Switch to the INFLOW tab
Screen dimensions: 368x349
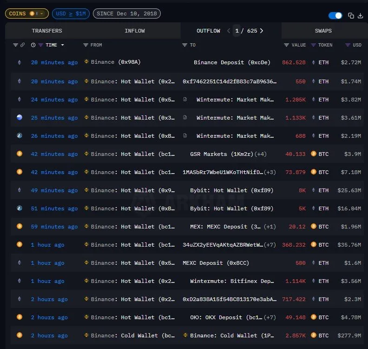pyautogui.click(x=135, y=31)
